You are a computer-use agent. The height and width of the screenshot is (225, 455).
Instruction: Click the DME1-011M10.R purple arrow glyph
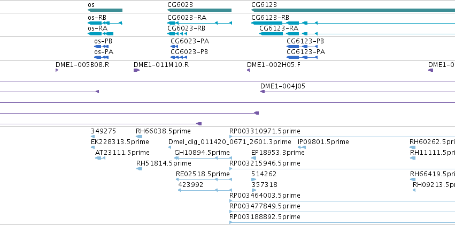[x=136, y=70]
